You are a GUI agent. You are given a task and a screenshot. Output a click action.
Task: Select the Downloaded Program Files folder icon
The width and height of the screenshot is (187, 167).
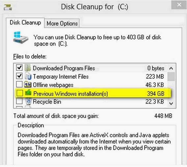click(28, 68)
